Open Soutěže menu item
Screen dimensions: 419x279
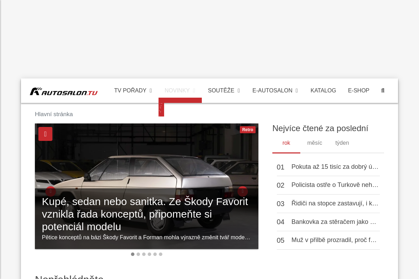[221, 91]
